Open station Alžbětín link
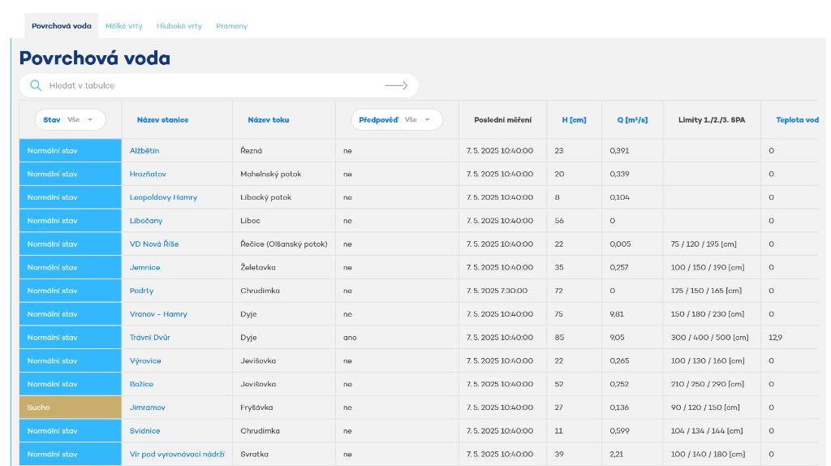Viewport: 831px width, 466px height. 144,150
